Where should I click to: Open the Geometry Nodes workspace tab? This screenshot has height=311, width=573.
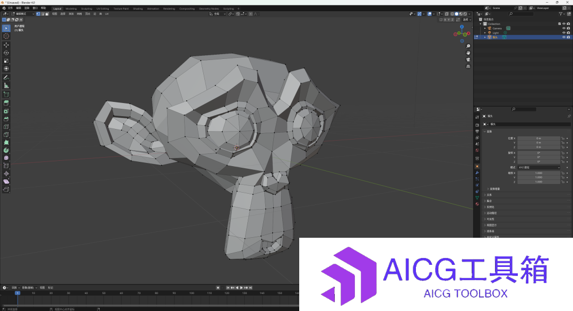pos(209,9)
